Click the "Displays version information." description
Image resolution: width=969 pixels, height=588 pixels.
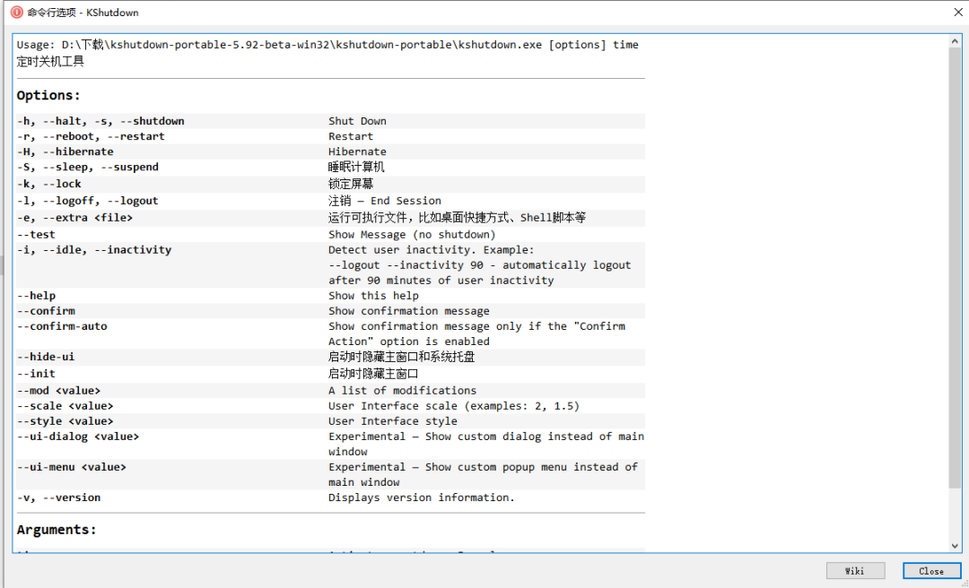pyautogui.click(x=422, y=497)
